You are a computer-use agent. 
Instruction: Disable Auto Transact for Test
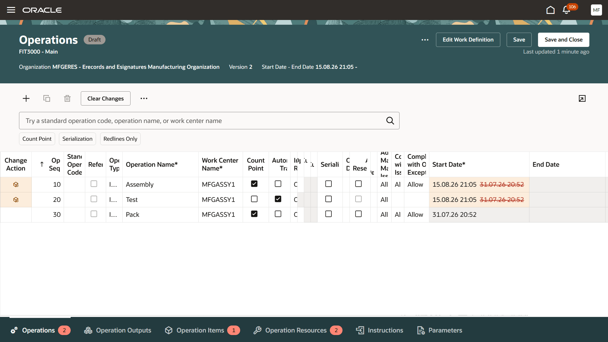tap(278, 199)
